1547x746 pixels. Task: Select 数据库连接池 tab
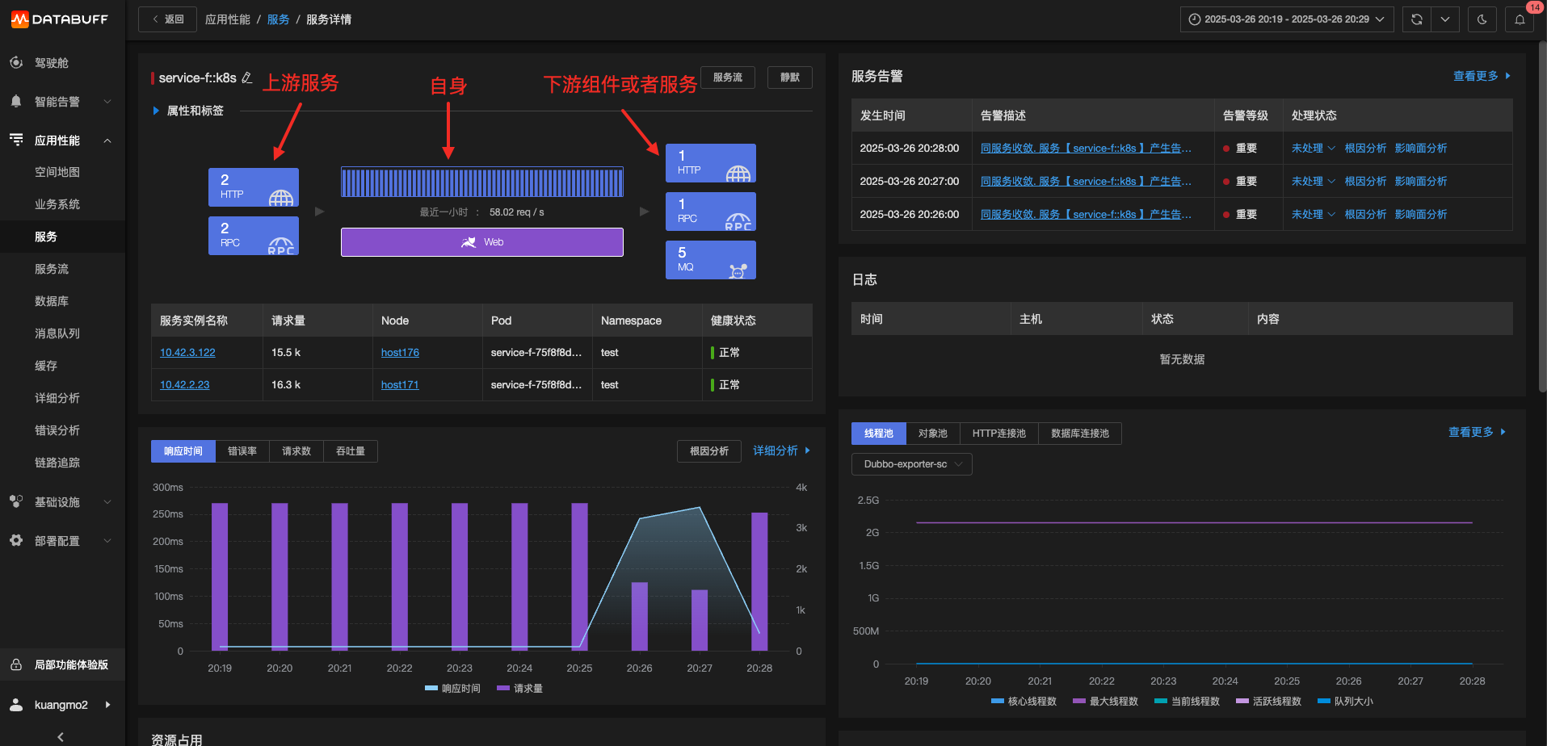(1080, 434)
